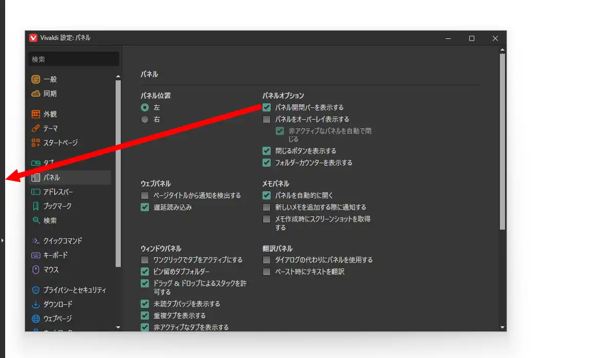
Task: Click the main pane scroll down arrow
Action: 502,327
